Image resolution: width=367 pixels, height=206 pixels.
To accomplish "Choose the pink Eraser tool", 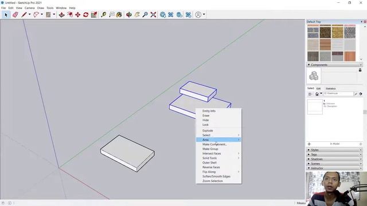I will click(x=15, y=15).
